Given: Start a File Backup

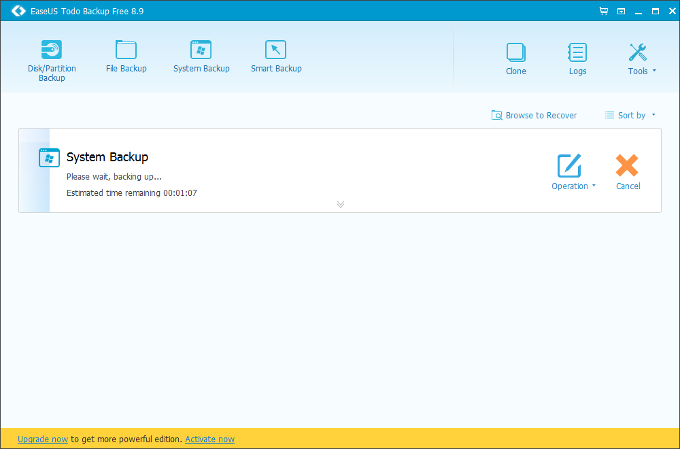Looking at the screenshot, I should (126, 56).
